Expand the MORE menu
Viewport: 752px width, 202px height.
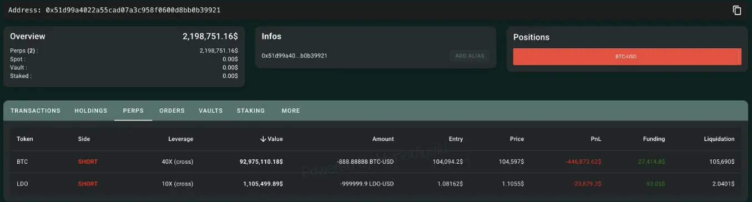coord(291,110)
